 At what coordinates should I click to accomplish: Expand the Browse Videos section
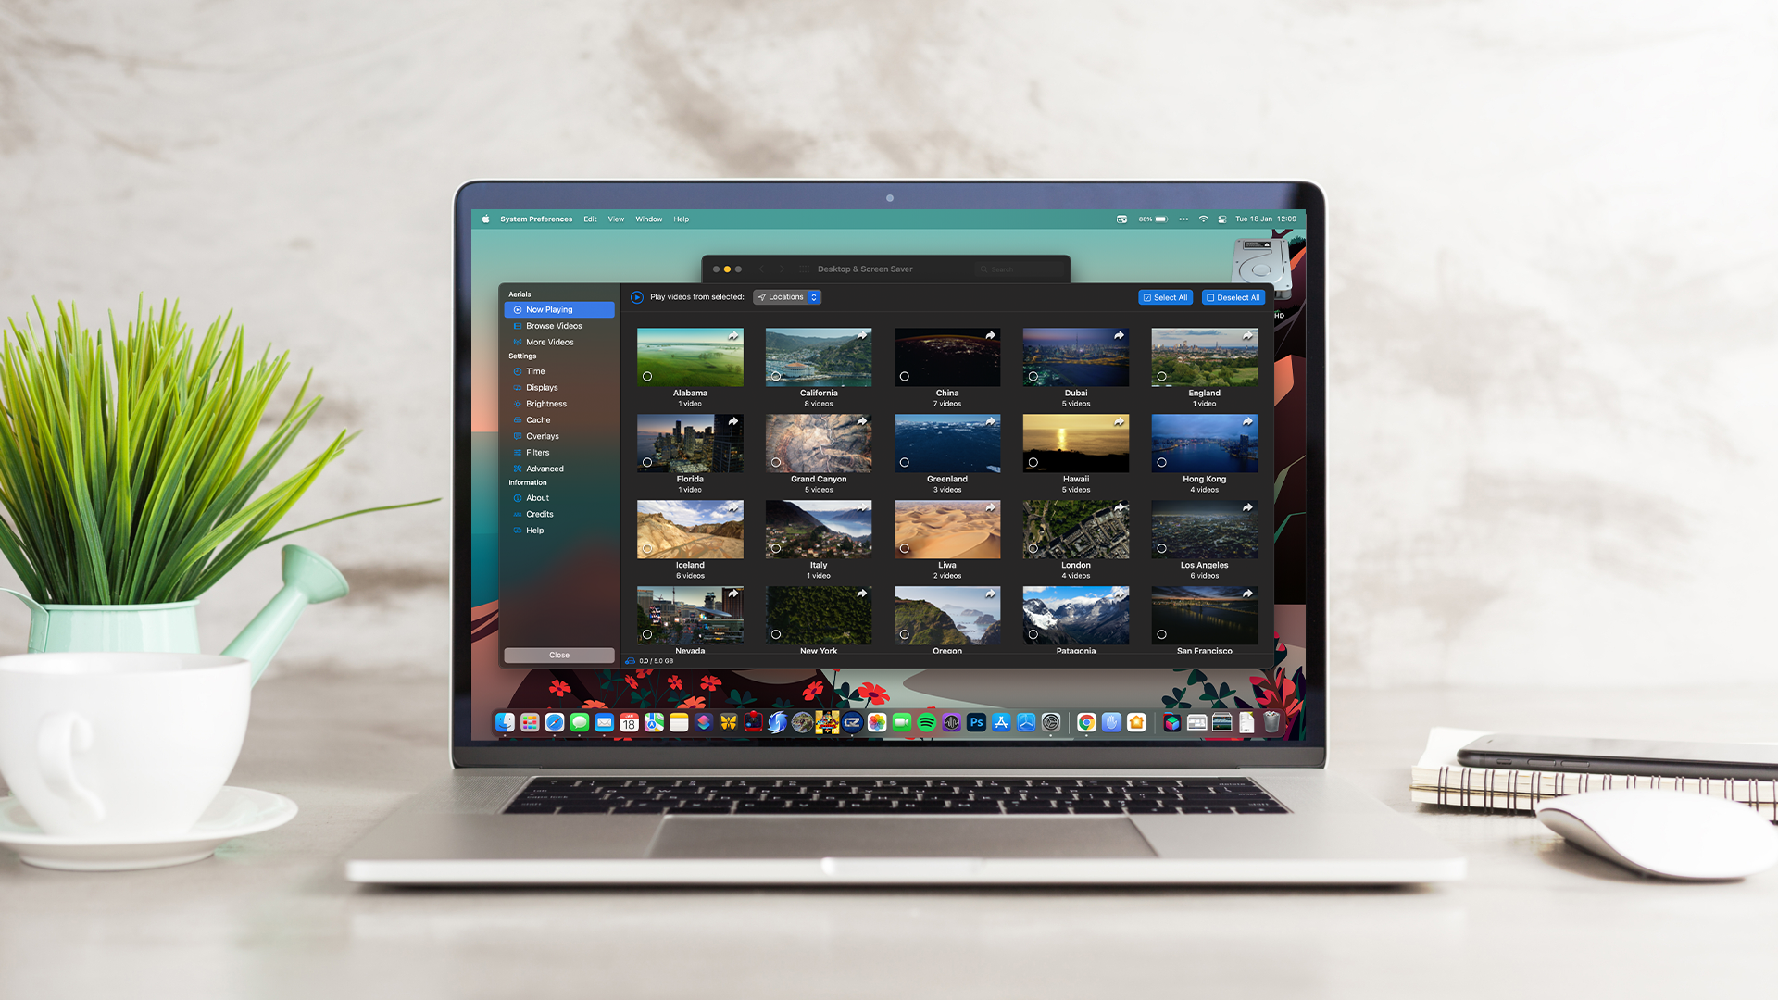tap(555, 326)
